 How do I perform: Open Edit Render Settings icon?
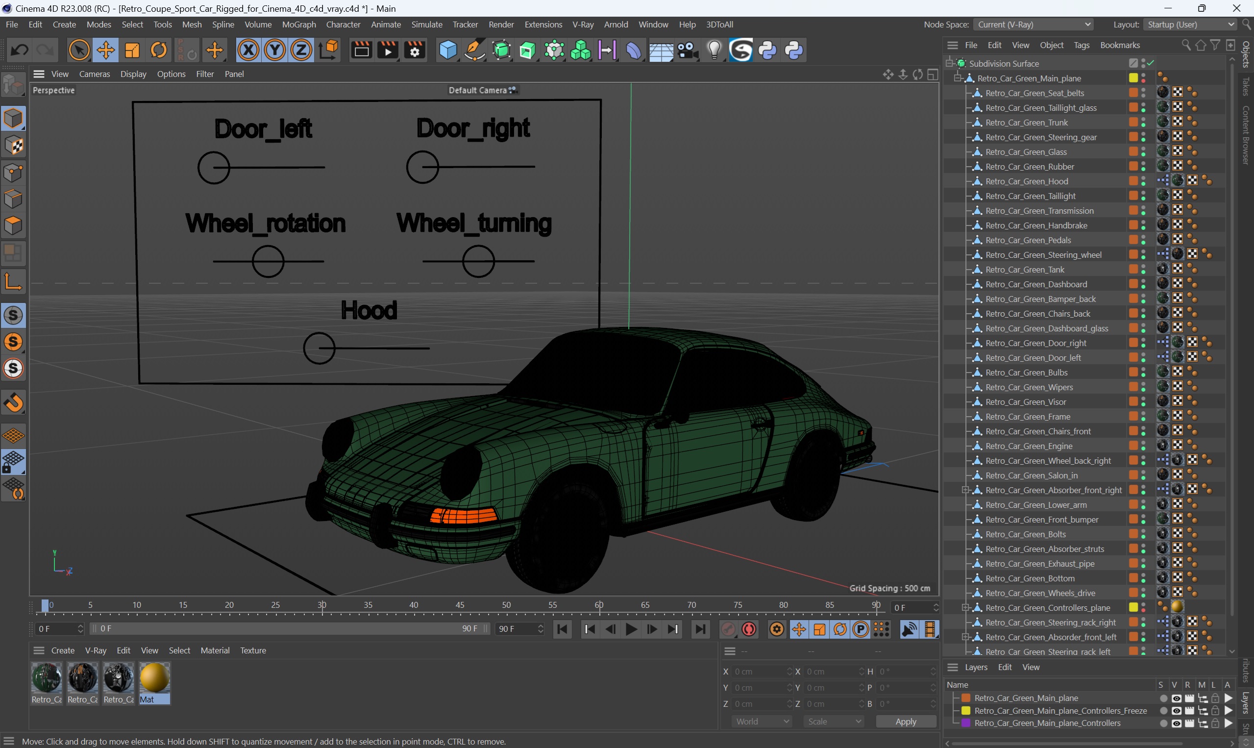(415, 50)
